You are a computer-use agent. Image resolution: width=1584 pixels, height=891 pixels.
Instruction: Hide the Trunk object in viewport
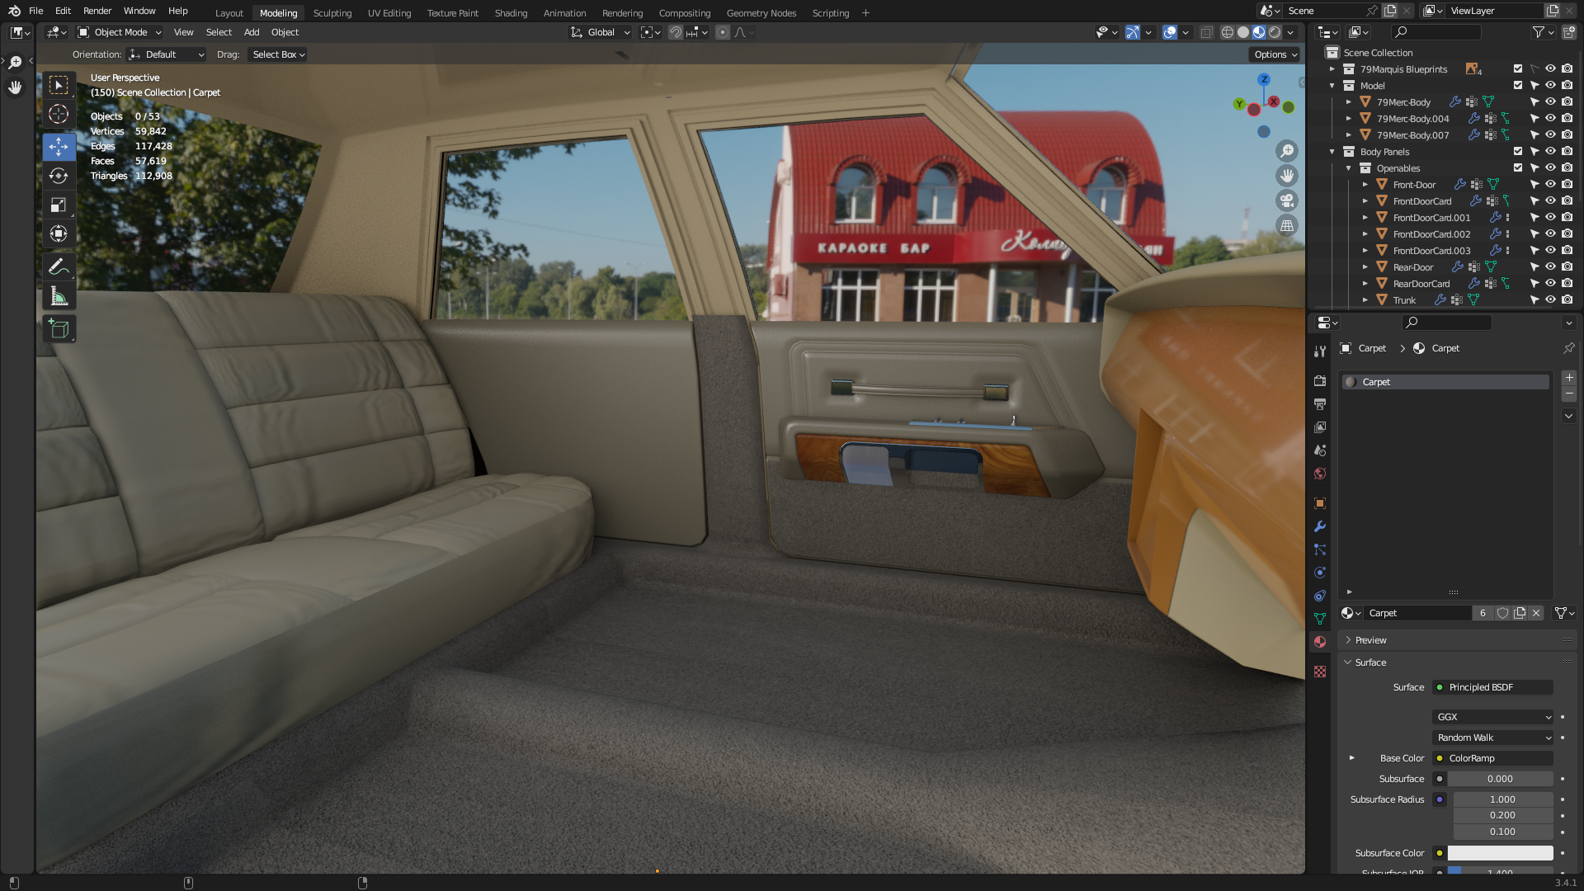click(1550, 300)
